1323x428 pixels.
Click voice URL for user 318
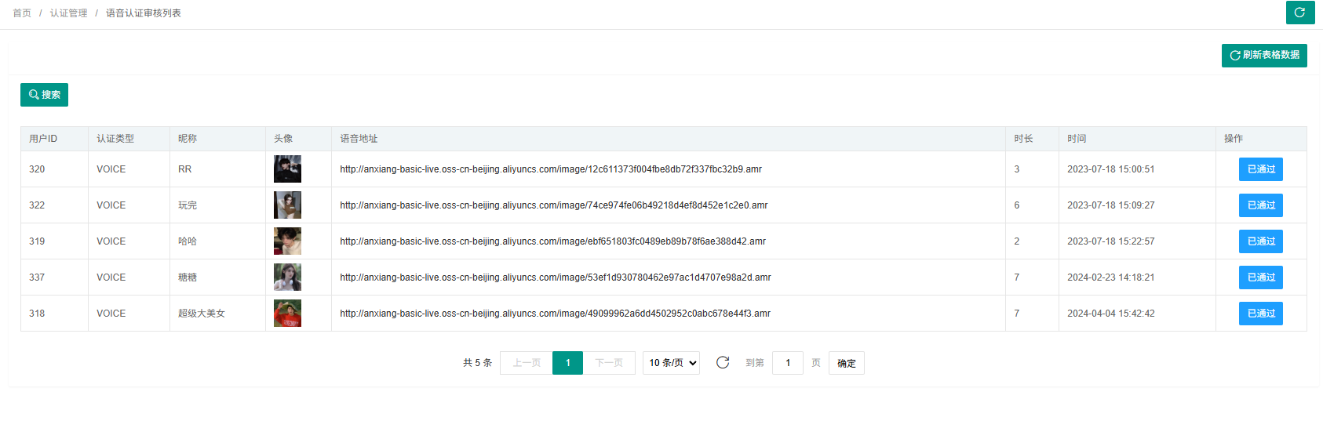click(x=555, y=314)
